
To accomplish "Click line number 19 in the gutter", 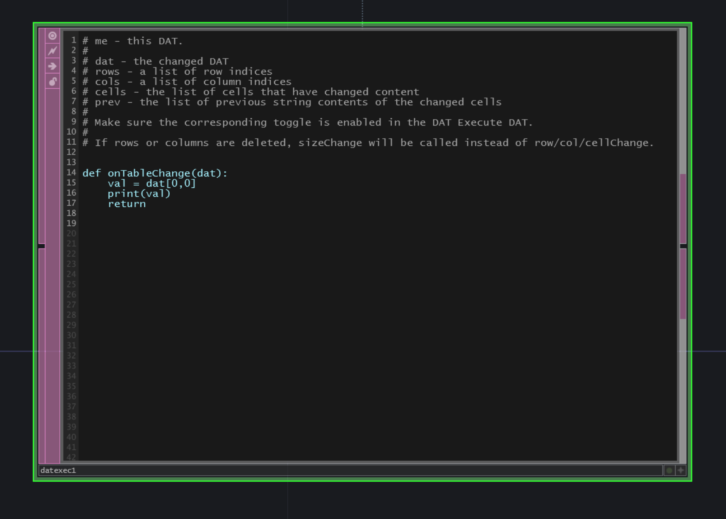I will point(71,223).
